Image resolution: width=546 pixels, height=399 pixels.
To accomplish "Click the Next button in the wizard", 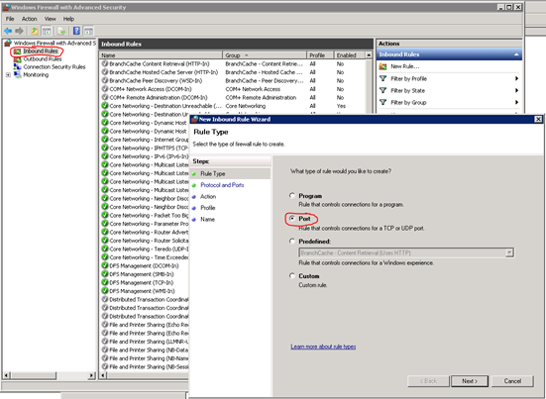I will coord(470,381).
